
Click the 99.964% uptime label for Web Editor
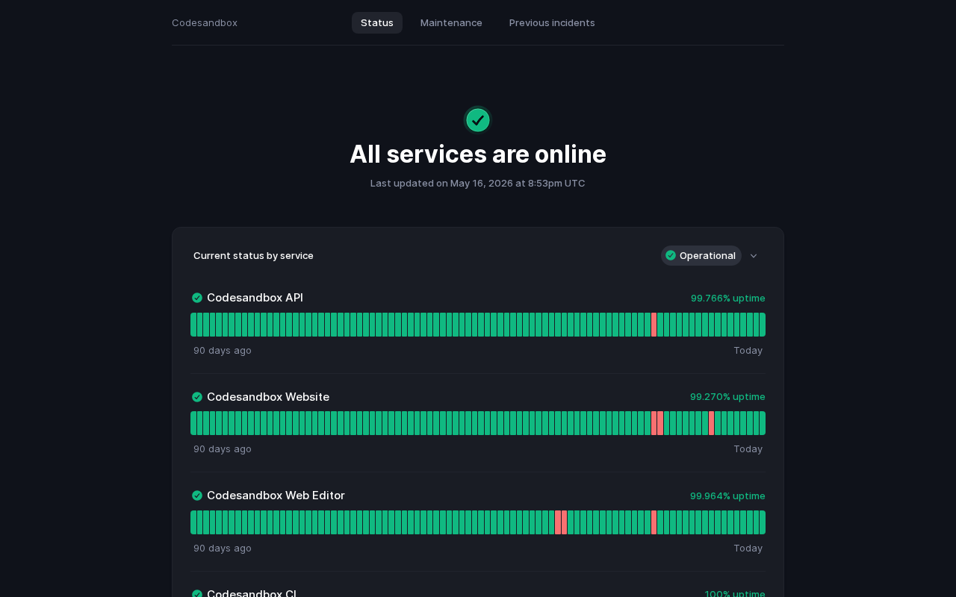727,496
